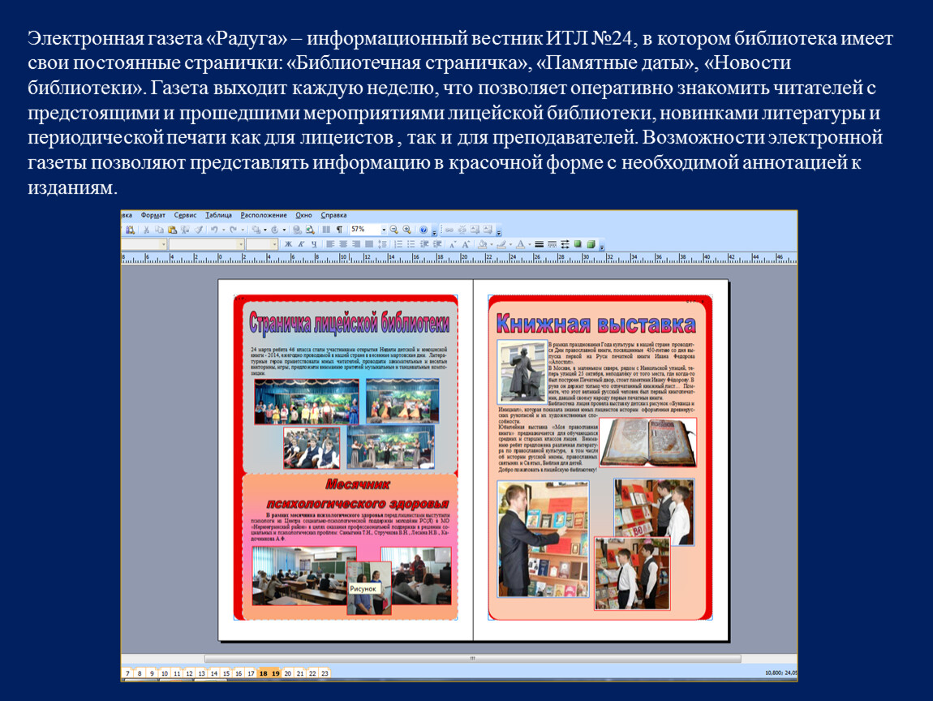Align text to the left
The width and height of the screenshot is (933, 701).
tap(330, 244)
